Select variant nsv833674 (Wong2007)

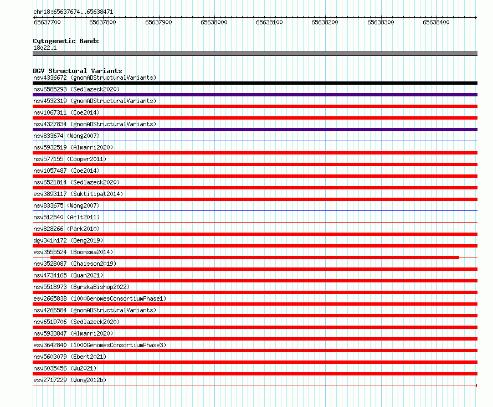[x=66, y=136]
